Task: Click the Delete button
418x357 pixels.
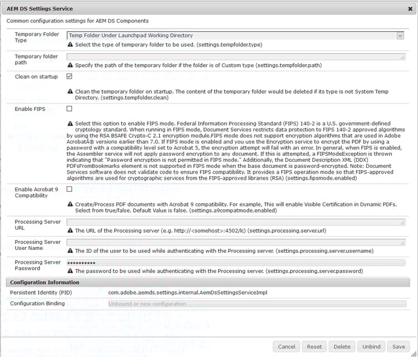Action: 342,346
